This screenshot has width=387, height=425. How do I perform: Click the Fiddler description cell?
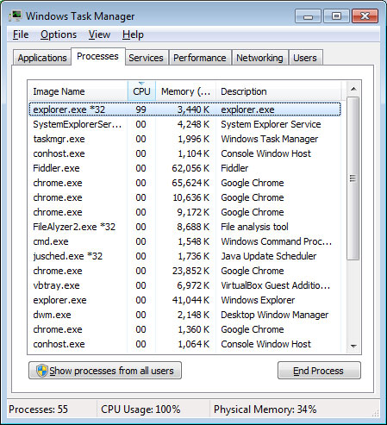tap(234, 168)
